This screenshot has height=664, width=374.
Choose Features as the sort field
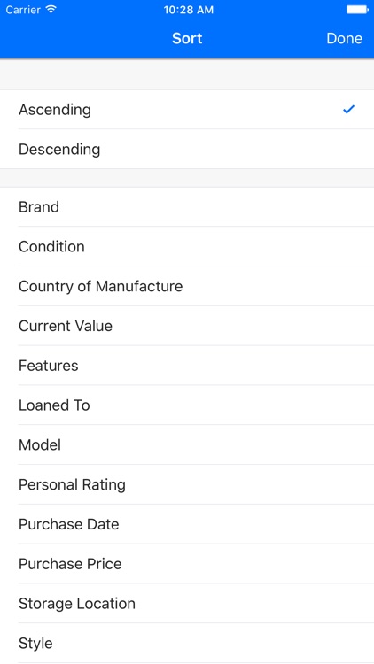[x=187, y=366]
